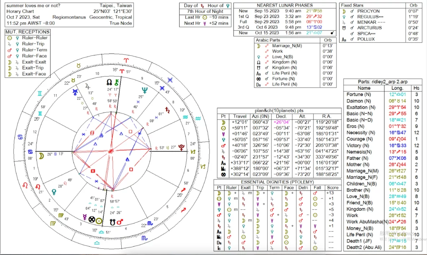Select the Full Sep 29 2023 lunar phase row
This screenshot has height=255, width=427.
pos(284,22)
